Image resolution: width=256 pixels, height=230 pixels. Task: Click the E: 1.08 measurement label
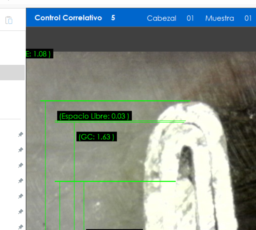[x=39, y=54]
